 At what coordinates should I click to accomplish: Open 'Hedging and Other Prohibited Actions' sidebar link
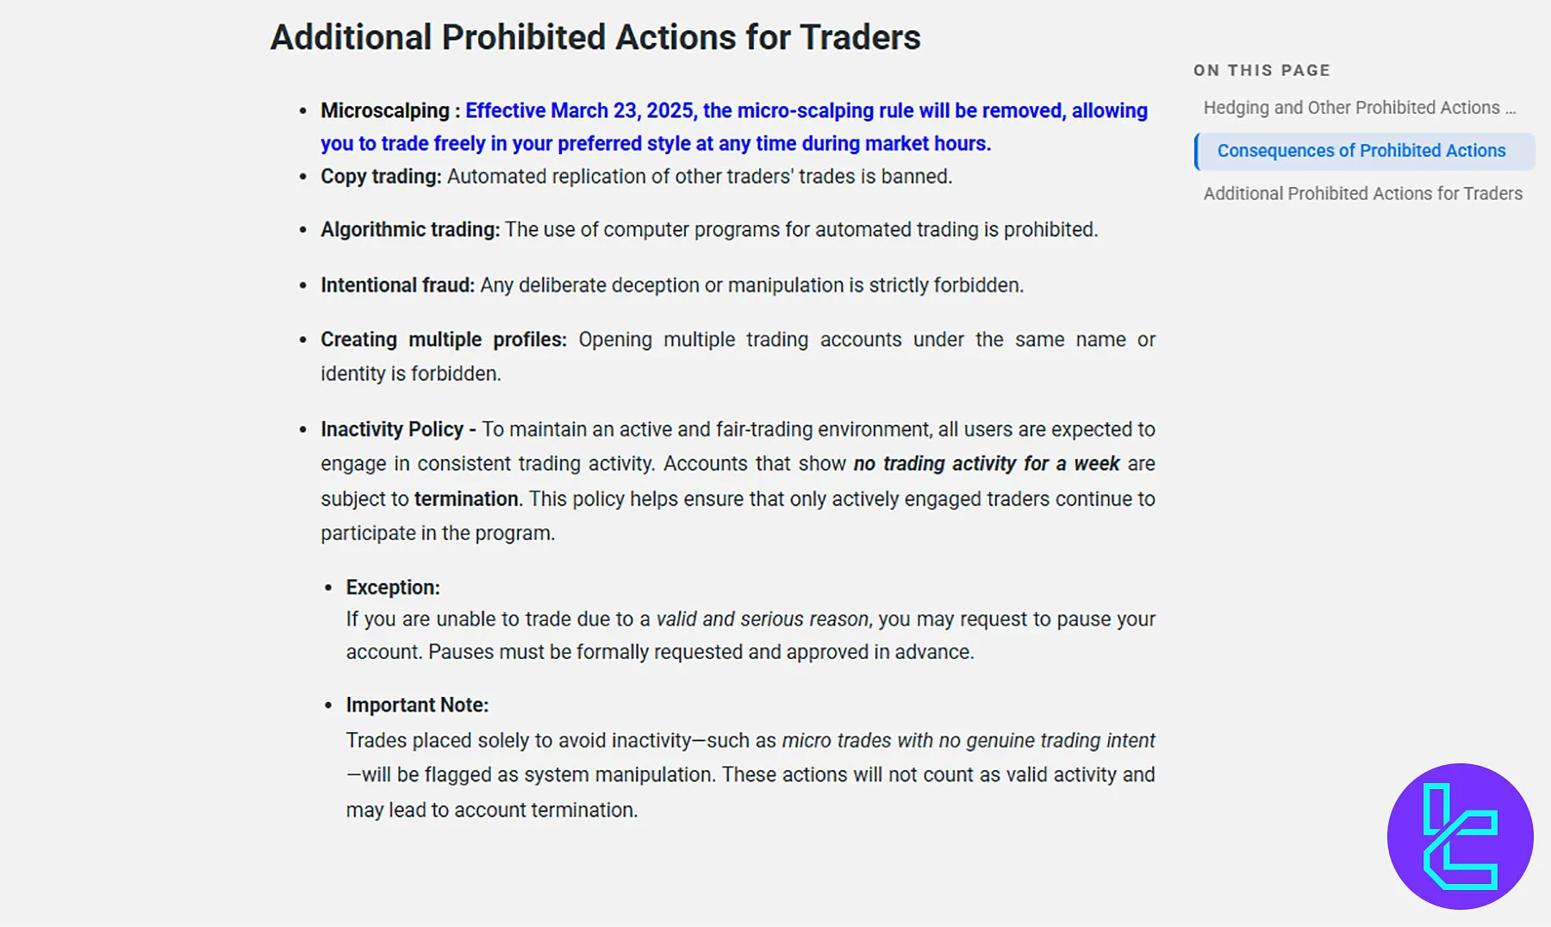pos(1360,107)
